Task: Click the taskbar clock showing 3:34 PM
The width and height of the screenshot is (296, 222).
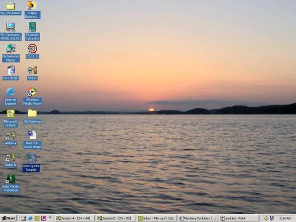Action: (x=285, y=218)
